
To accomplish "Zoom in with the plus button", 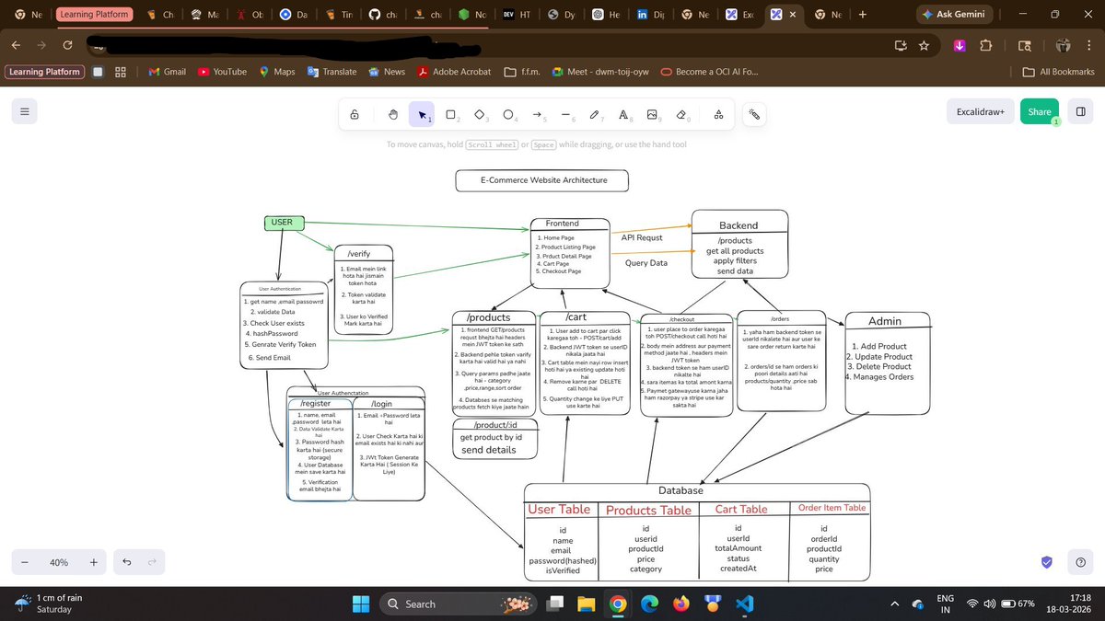I will click(94, 562).
